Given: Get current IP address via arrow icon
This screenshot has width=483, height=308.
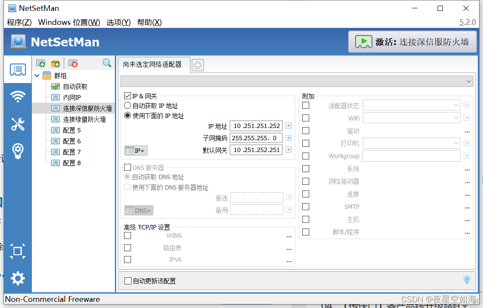Looking at the screenshot, I should [x=289, y=125].
